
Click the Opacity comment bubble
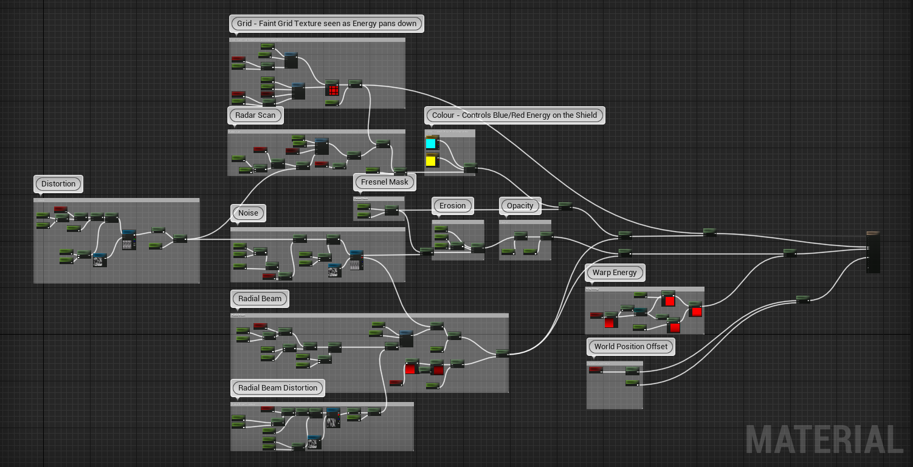click(520, 206)
